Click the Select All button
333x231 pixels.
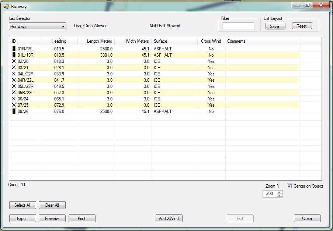22,205
